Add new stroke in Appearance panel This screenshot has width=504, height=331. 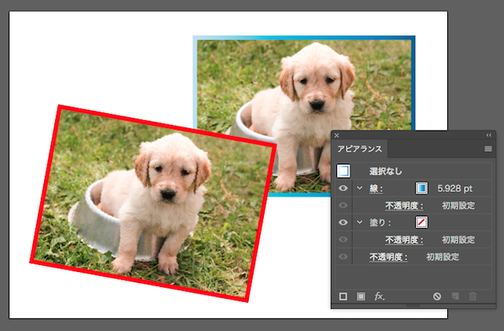(x=343, y=296)
